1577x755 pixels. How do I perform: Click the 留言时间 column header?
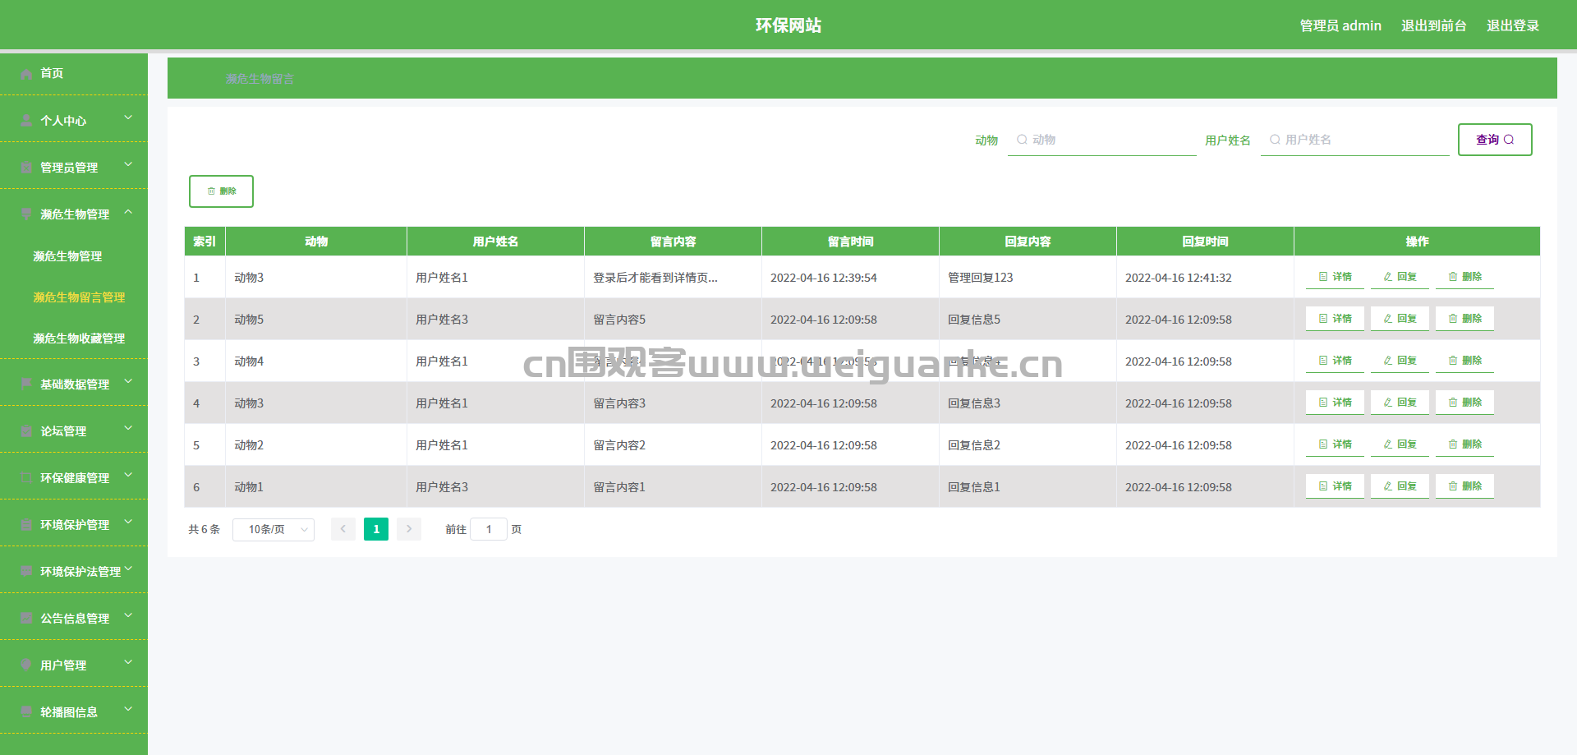(850, 242)
